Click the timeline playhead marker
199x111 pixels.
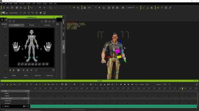pos(183,88)
